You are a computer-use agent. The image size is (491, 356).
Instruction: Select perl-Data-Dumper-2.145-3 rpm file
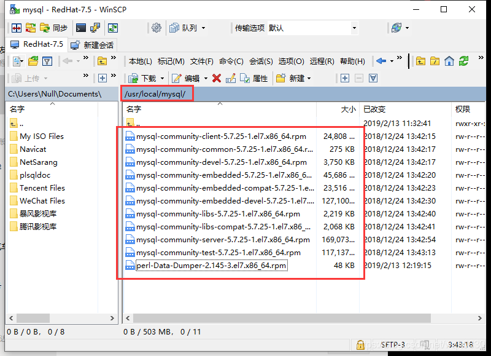[x=206, y=266]
